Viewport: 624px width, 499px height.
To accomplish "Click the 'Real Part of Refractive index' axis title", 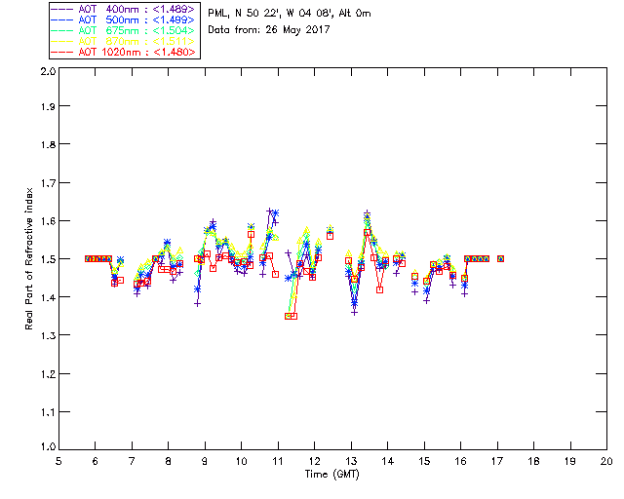I will (28, 258).
